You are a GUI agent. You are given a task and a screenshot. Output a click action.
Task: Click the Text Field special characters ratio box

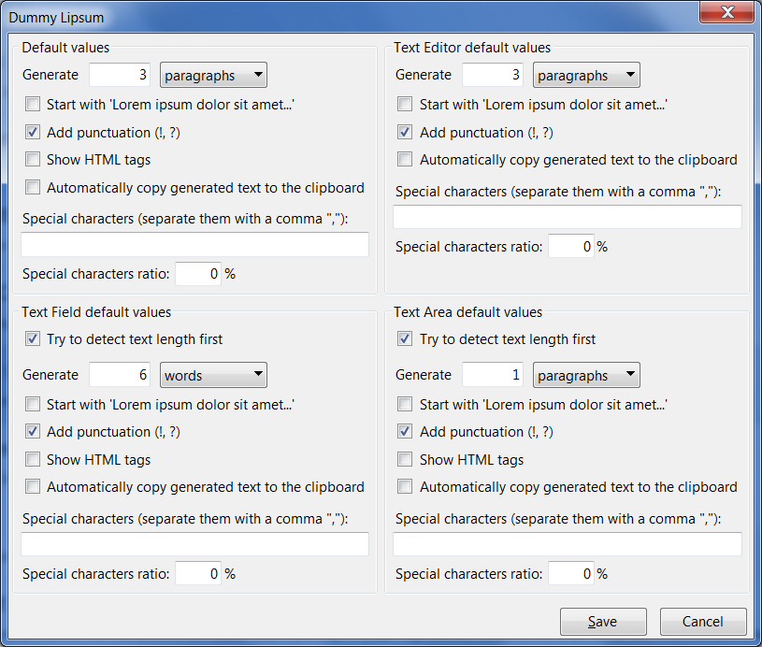[198, 574]
